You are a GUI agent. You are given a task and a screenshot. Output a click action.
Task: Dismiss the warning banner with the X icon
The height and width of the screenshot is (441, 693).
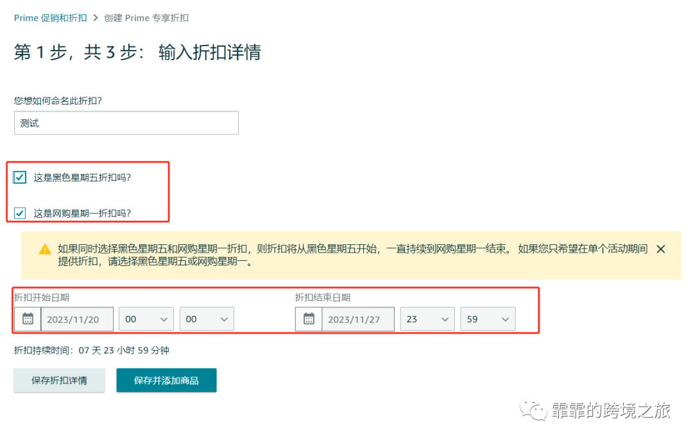(661, 249)
